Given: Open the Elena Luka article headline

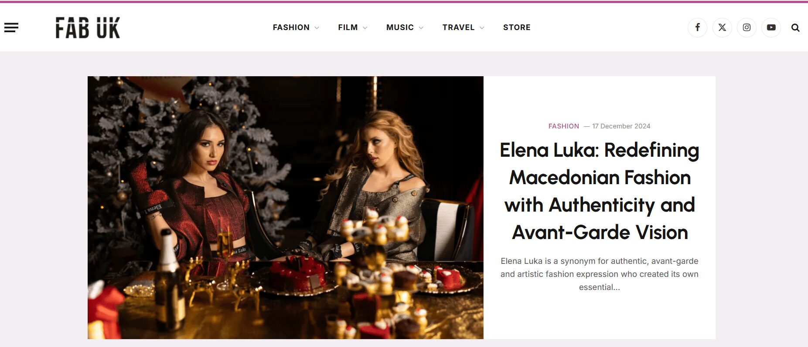Looking at the screenshot, I should [x=600, y=191].
